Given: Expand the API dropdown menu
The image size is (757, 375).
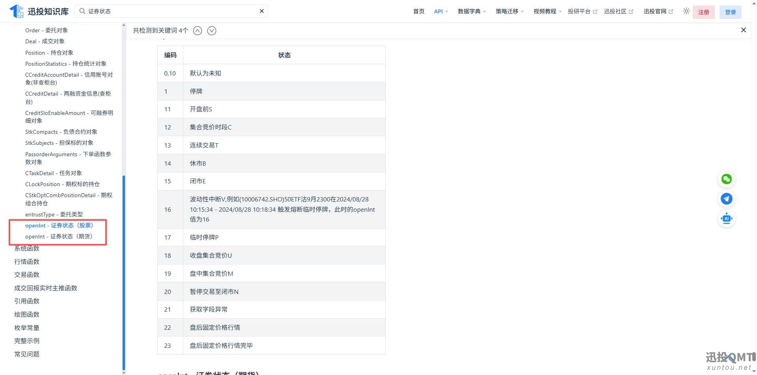Looking at the screenshot, I should click(440, 11).
